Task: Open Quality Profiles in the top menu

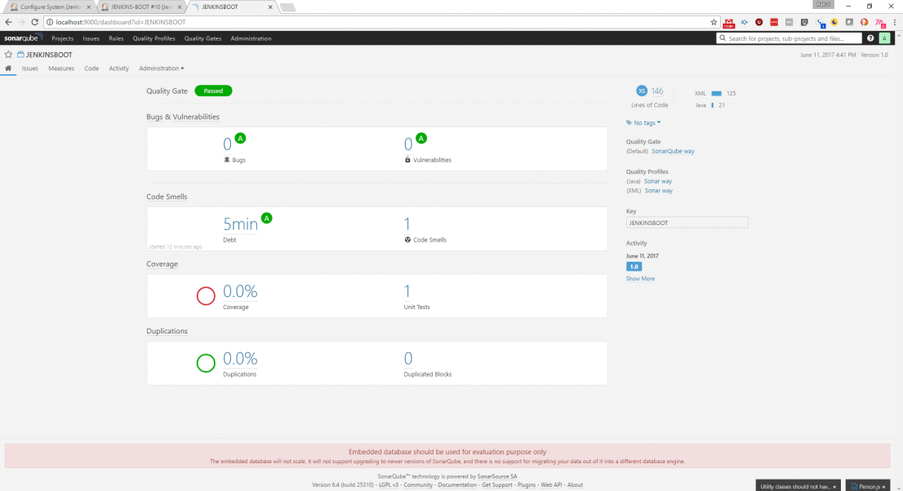Action: pos(153,38)
